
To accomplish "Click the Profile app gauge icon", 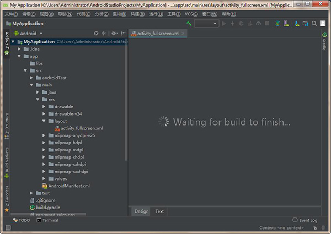I will pyautogui.click(x=258, y=23).
